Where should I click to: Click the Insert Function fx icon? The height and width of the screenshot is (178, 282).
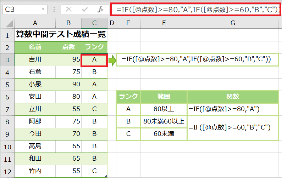pos(101,10)
